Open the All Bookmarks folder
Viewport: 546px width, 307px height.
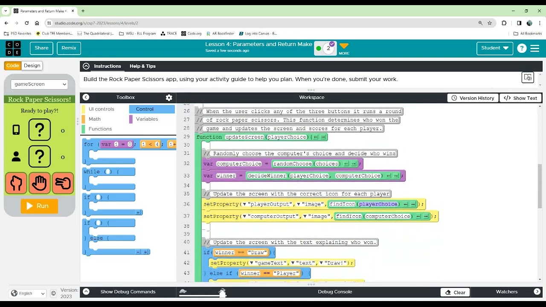click(528, 33)
